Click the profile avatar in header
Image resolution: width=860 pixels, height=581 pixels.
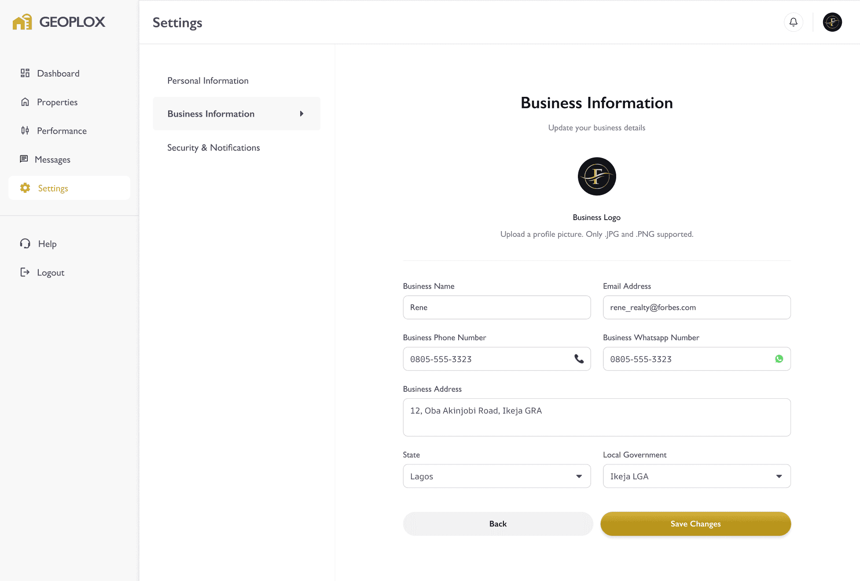832,22
